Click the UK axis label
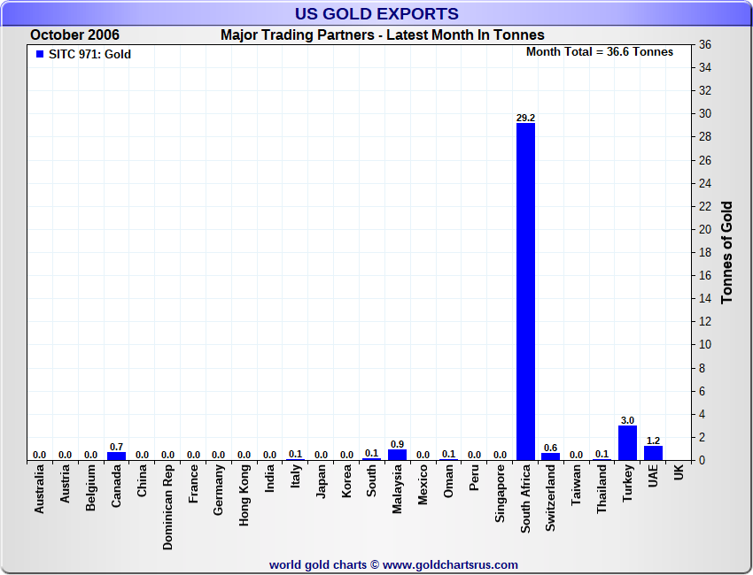Screen dimensions: 753x575 [x=679, y=471]
